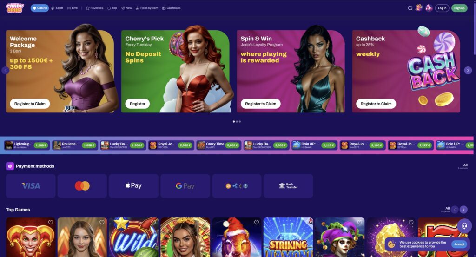Open the search magnifier icon

pos(410,8)
